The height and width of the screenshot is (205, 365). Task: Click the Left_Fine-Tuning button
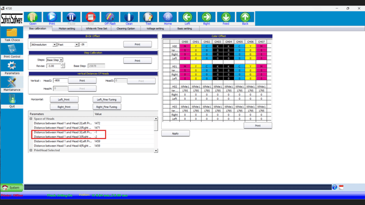[107, 99]
